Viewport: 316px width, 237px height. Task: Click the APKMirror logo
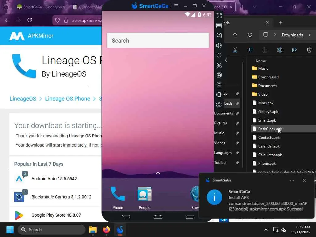(31, 36)
